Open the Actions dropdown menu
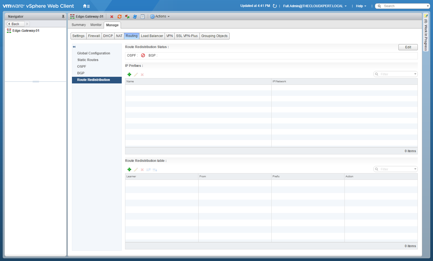433x261 pixels. (x=160, y=17)
